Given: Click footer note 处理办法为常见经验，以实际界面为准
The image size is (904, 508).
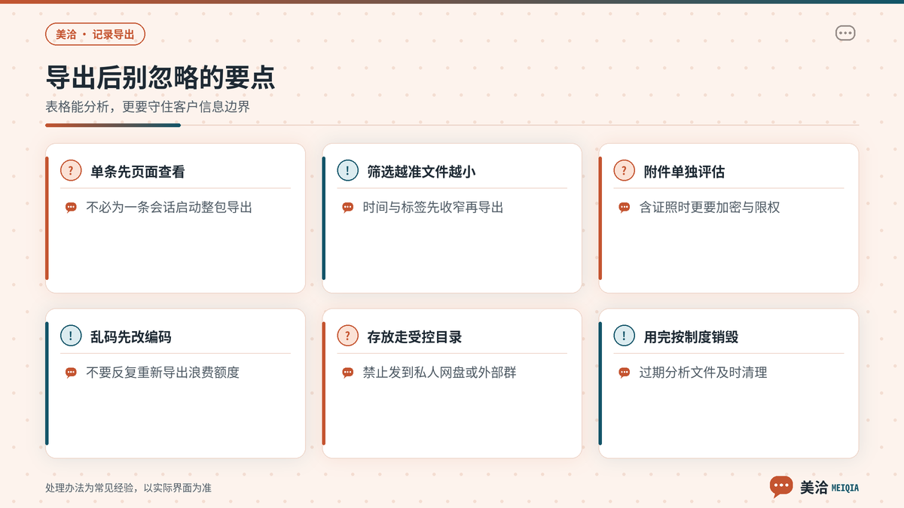Looking at the screenshot, I should [128, 488].
